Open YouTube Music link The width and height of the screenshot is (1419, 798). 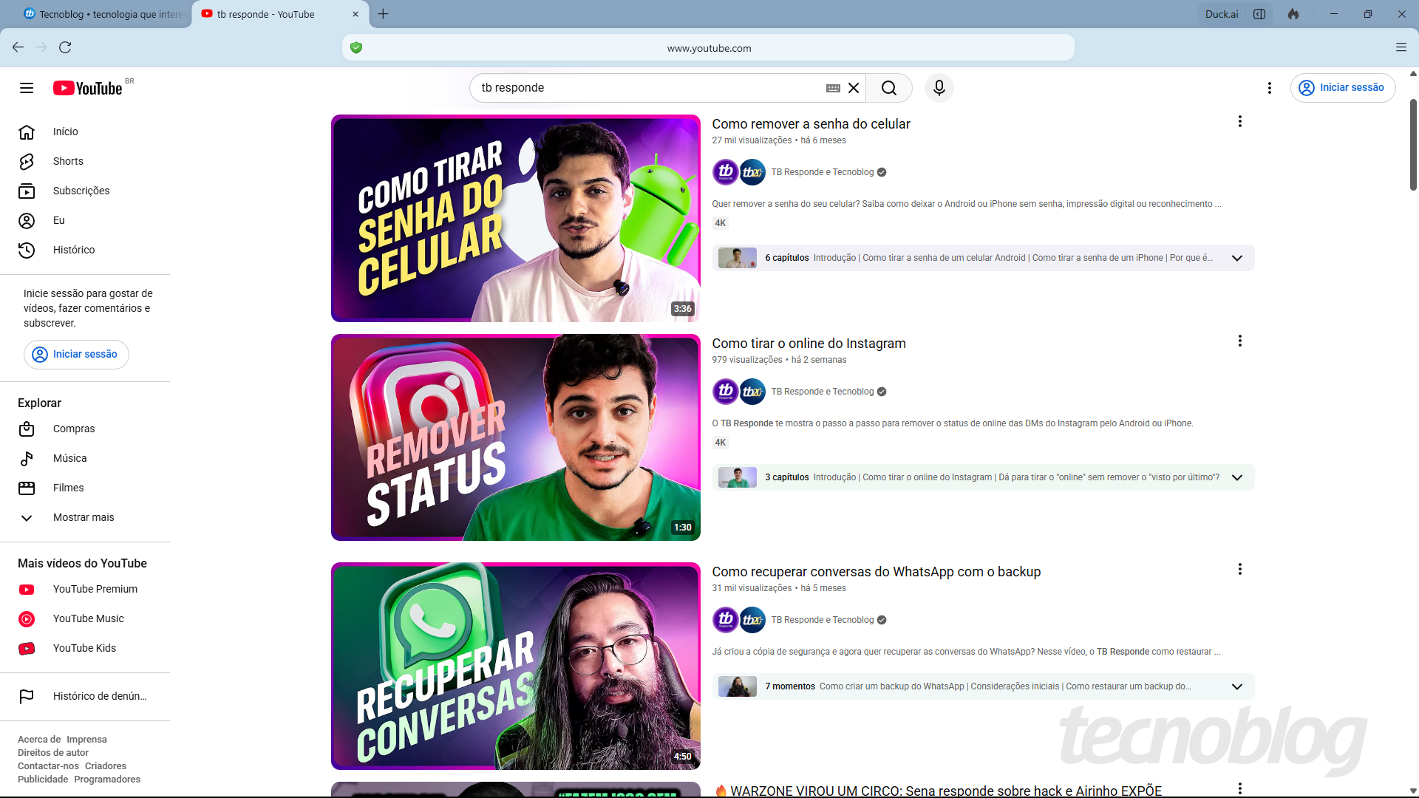85,618
